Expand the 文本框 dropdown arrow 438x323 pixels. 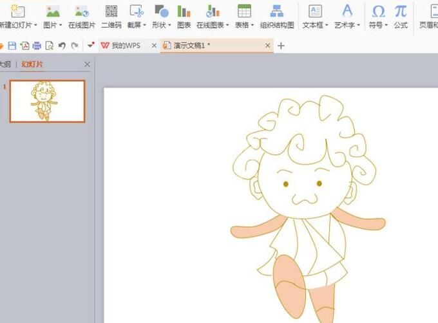[x=327, y=25]
